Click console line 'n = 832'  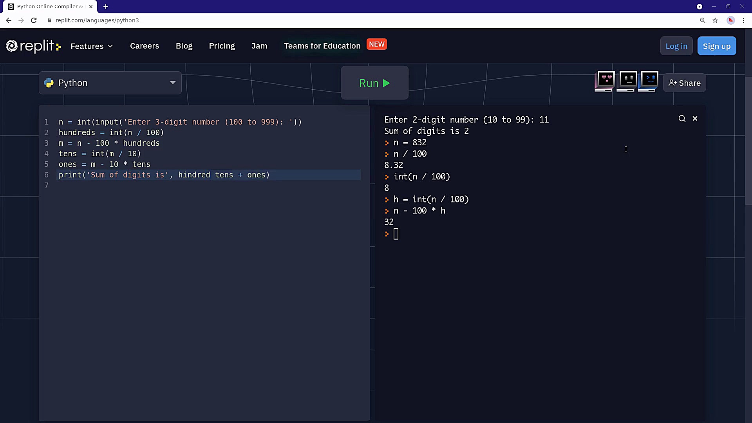pyautogui.click(x=410, y=143)
